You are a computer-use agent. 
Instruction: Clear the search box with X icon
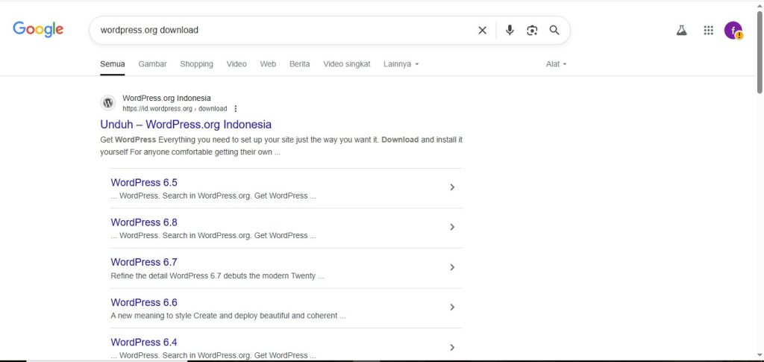pyautogui.click(x=482, y=31)
